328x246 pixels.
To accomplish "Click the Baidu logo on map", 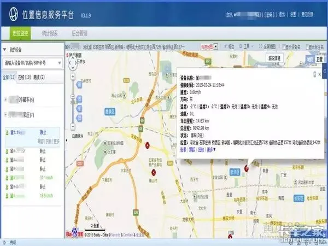I will click(x=74, y=233).
